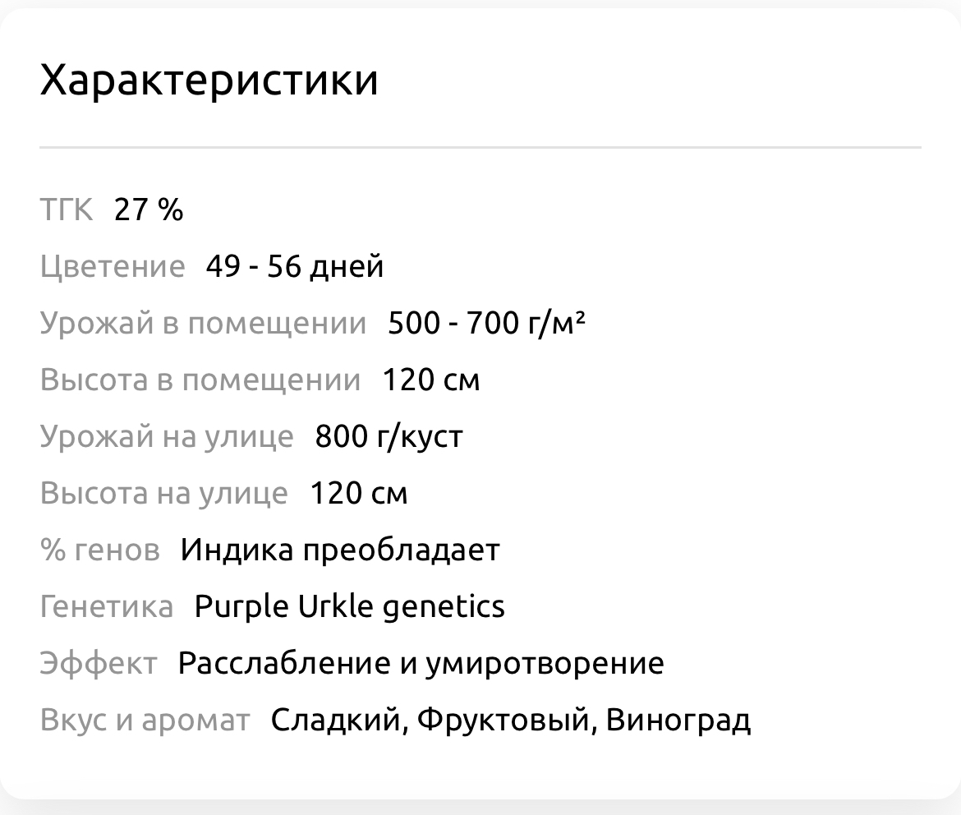Image resolution: width=961 pixels, height=815 pixels.
Task: Click the Урожай в помещении label
Action: pyautogui.click(x=203, y=324)
